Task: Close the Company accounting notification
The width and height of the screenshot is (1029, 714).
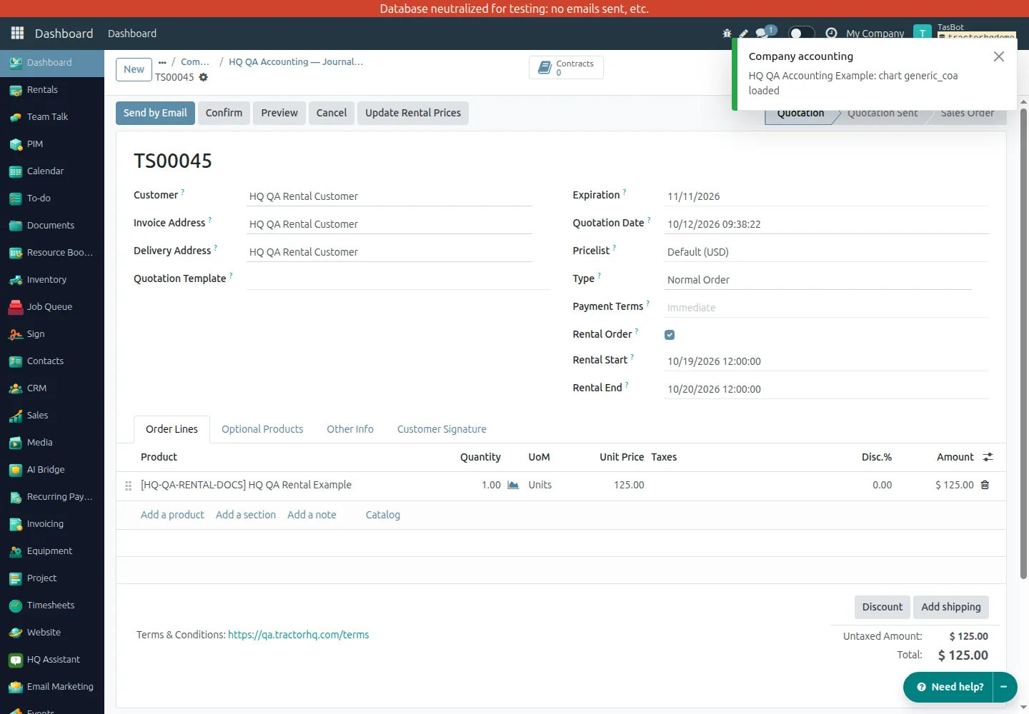Action: coord(999,56)
